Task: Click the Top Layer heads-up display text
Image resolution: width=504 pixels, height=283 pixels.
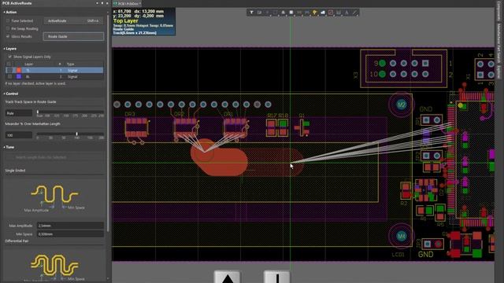Action: coord(126,21)
